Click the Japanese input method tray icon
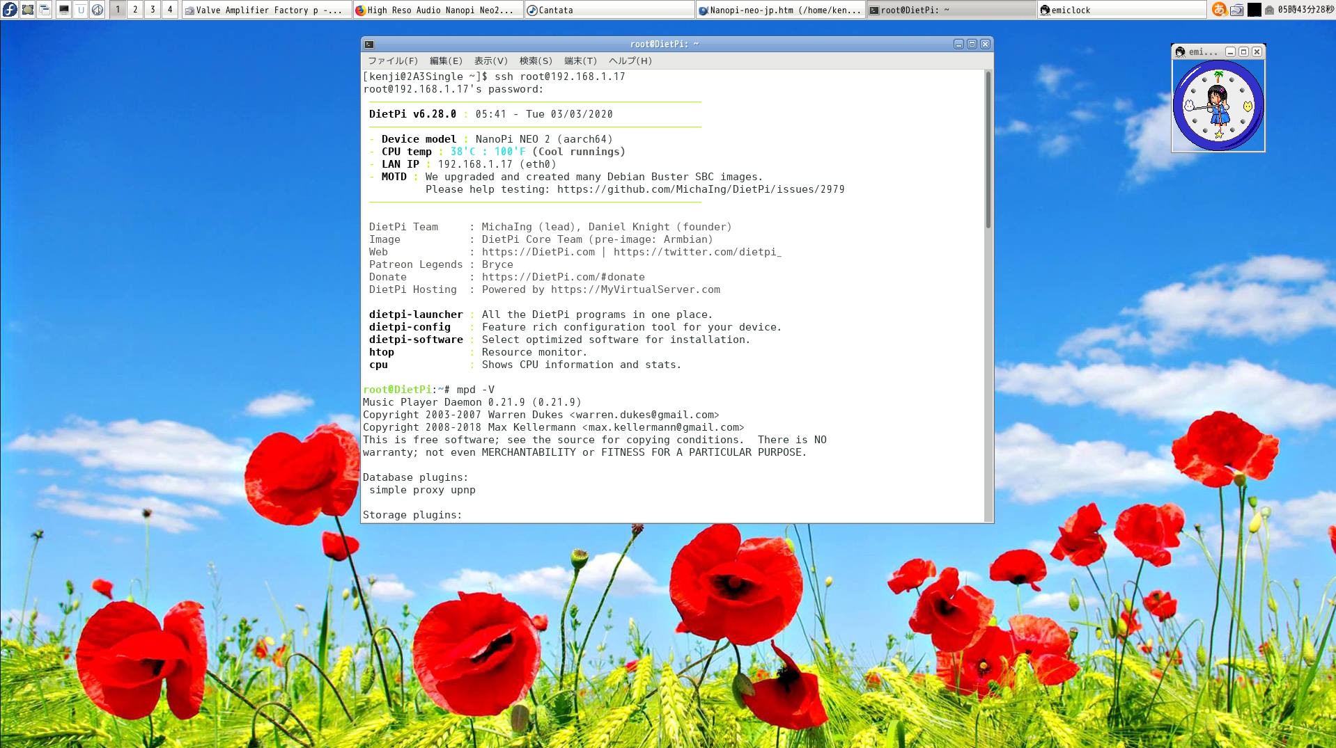 [1218, 10]
